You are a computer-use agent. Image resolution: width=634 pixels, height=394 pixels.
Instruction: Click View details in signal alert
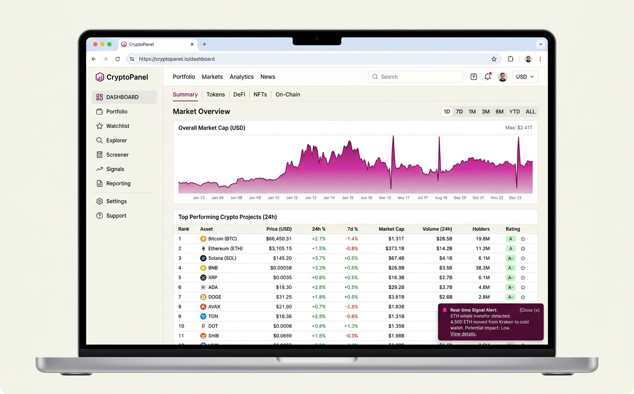(x=463, y=334)
